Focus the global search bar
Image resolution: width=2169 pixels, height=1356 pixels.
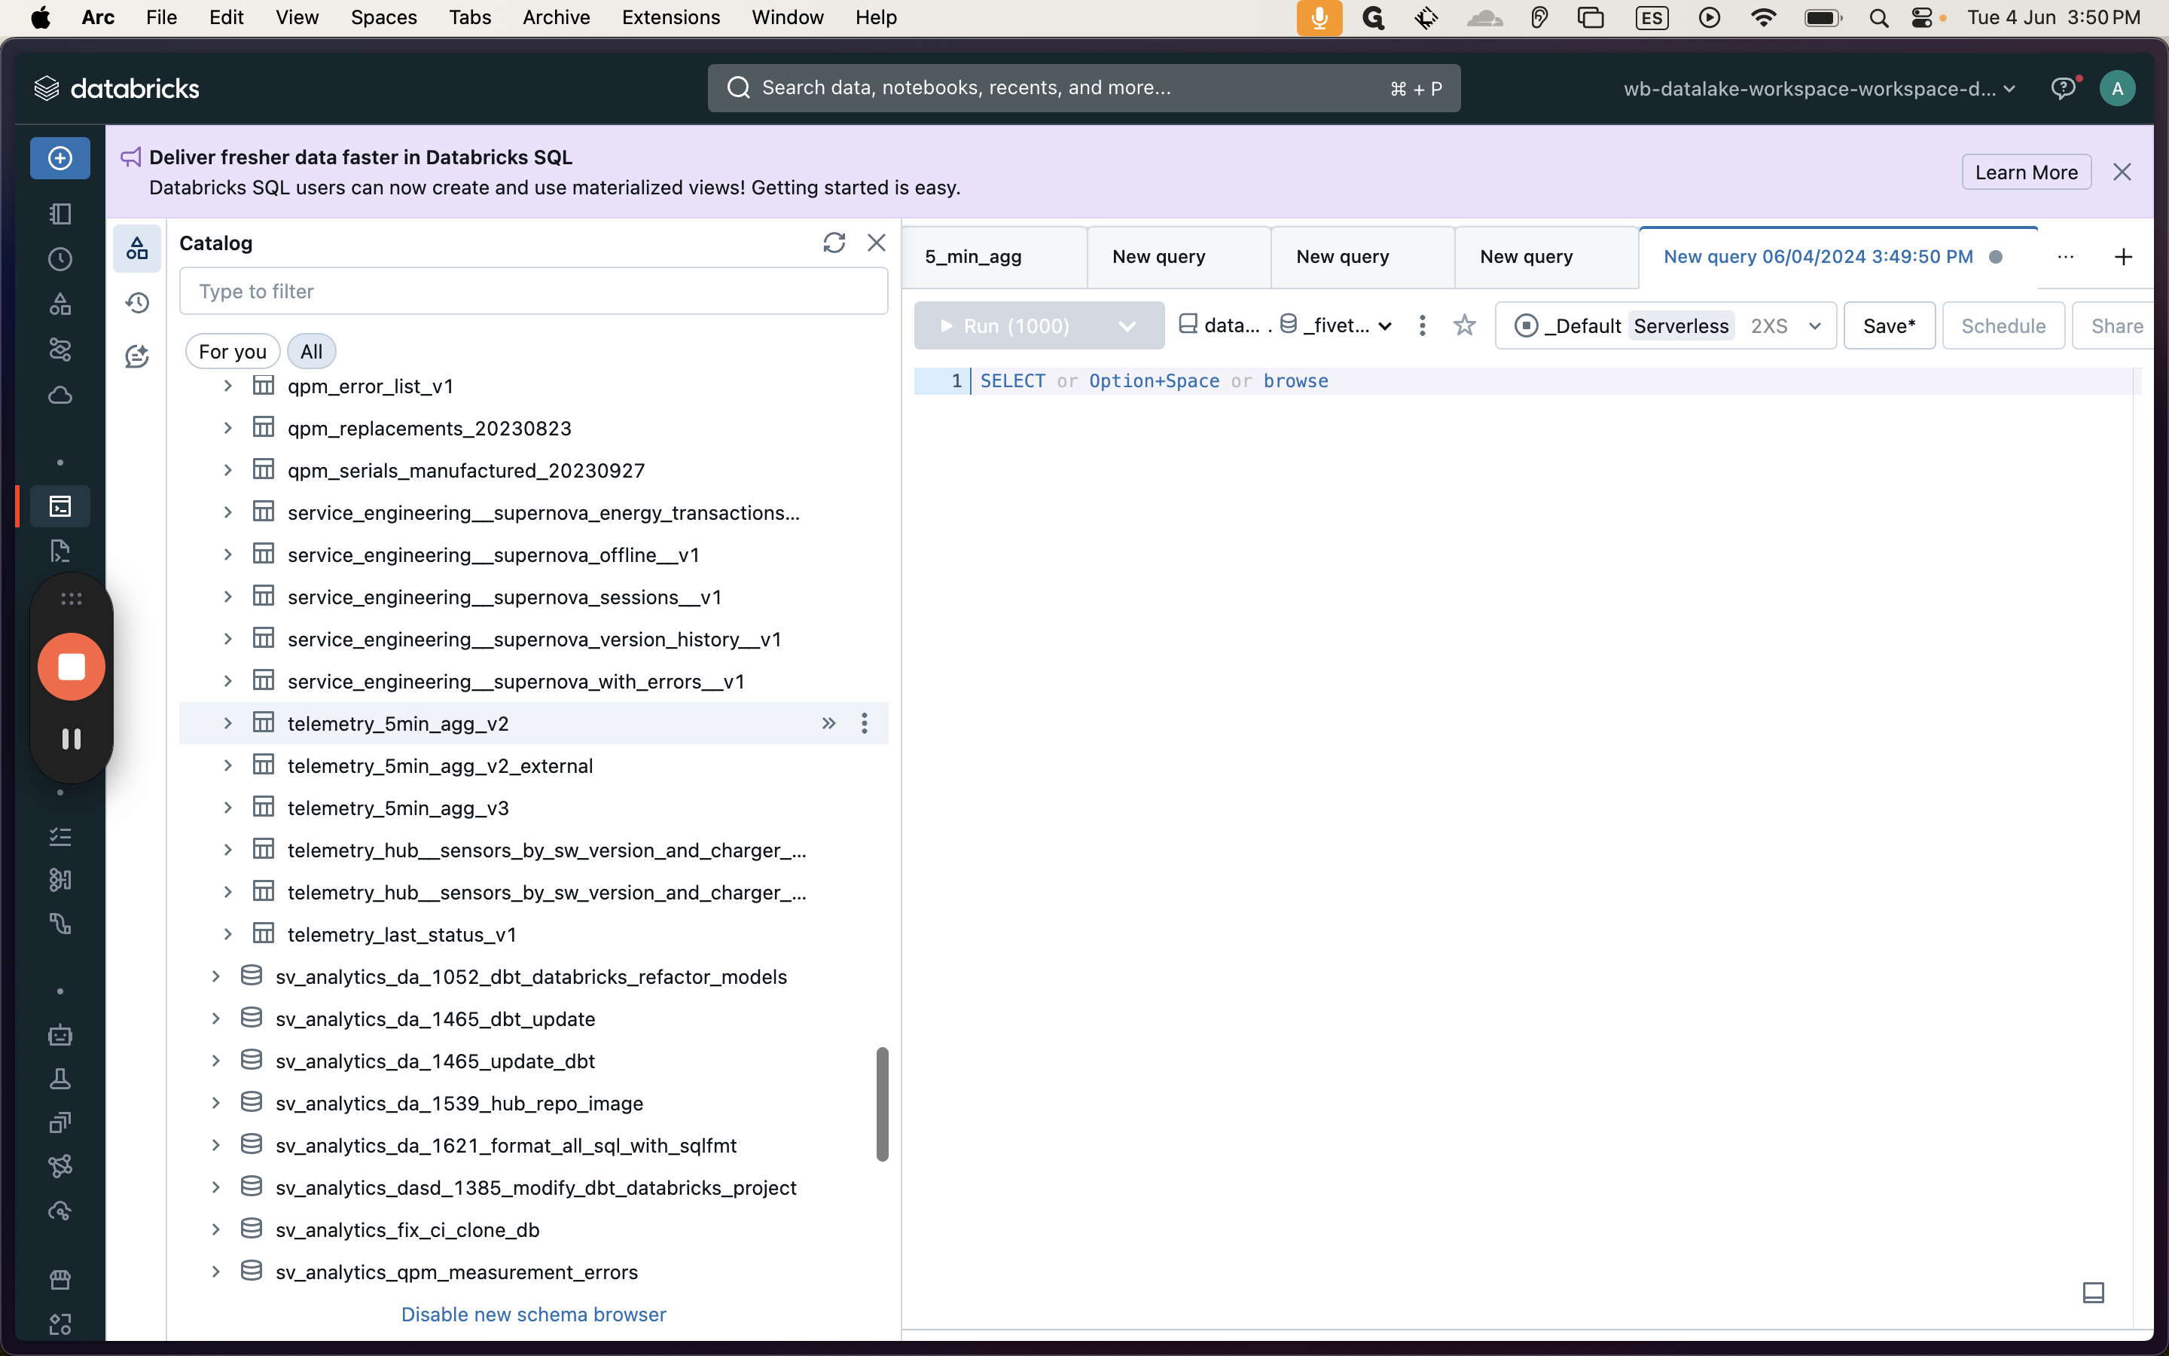click(1084, 88)
